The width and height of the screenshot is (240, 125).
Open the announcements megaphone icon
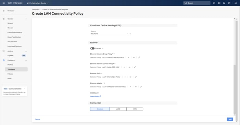(219, 3)
